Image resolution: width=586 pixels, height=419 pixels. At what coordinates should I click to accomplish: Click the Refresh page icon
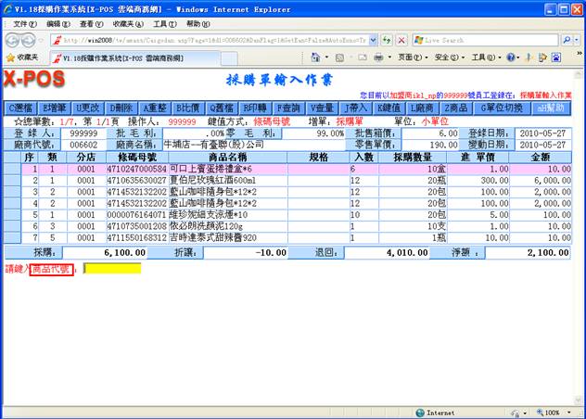pyautogui.click(x=387, y=41)
